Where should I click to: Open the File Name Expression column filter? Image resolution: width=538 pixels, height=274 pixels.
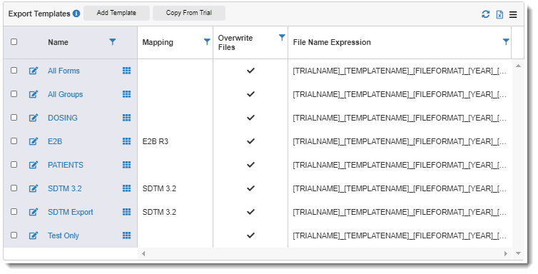click(506, 42)
